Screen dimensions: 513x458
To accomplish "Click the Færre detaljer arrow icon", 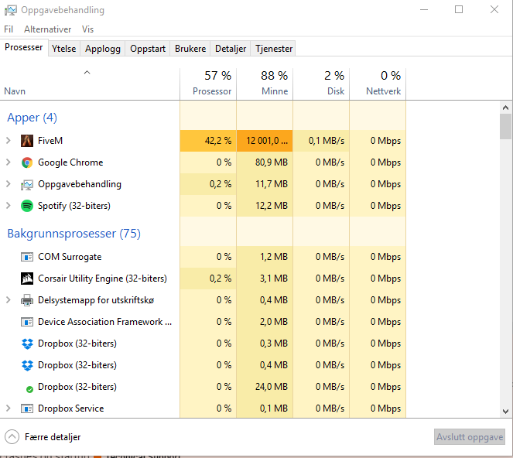I will pos(12,437).
